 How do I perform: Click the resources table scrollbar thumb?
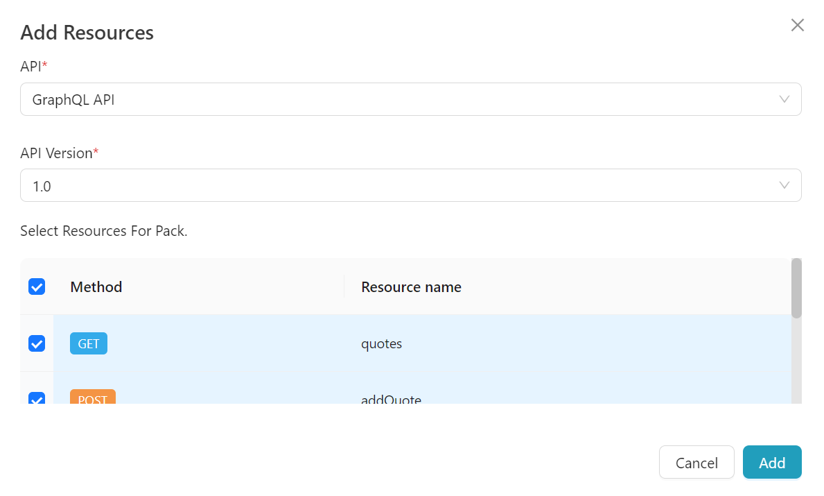[796, 289]
